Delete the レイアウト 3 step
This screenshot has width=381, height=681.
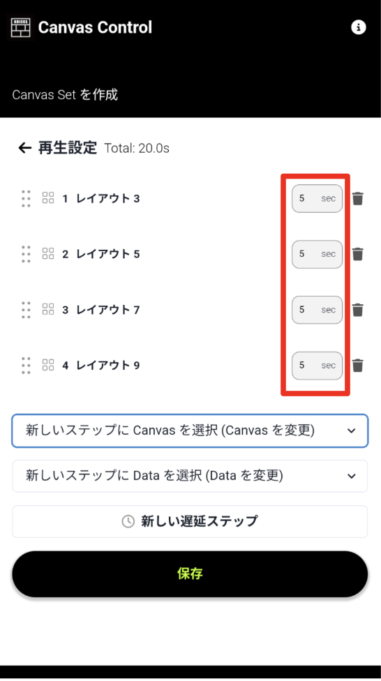tap(357, 198)
